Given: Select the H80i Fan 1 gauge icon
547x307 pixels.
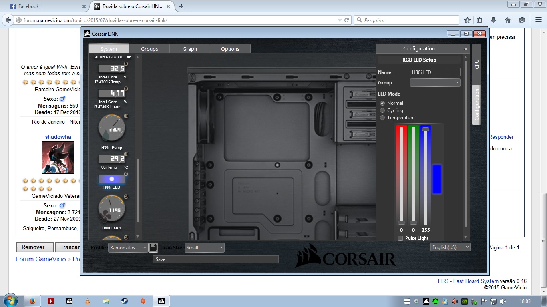Looking at the screenshot, I should [112, 208].
